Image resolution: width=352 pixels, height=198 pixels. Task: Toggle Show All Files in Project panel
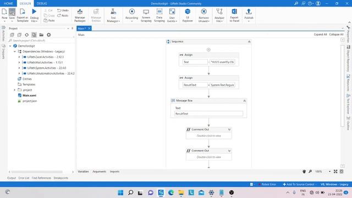[x=34, y=35]
